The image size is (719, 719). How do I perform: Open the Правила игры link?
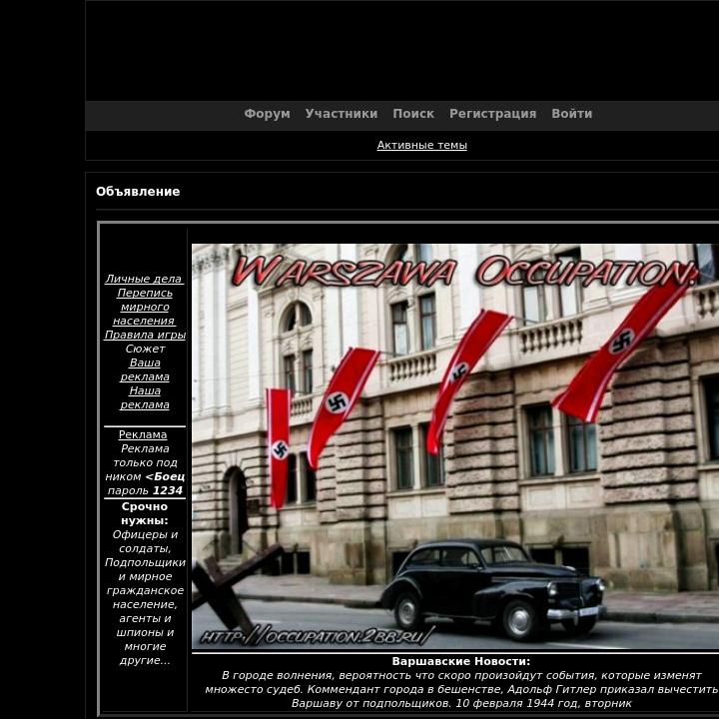click(145, 335)
